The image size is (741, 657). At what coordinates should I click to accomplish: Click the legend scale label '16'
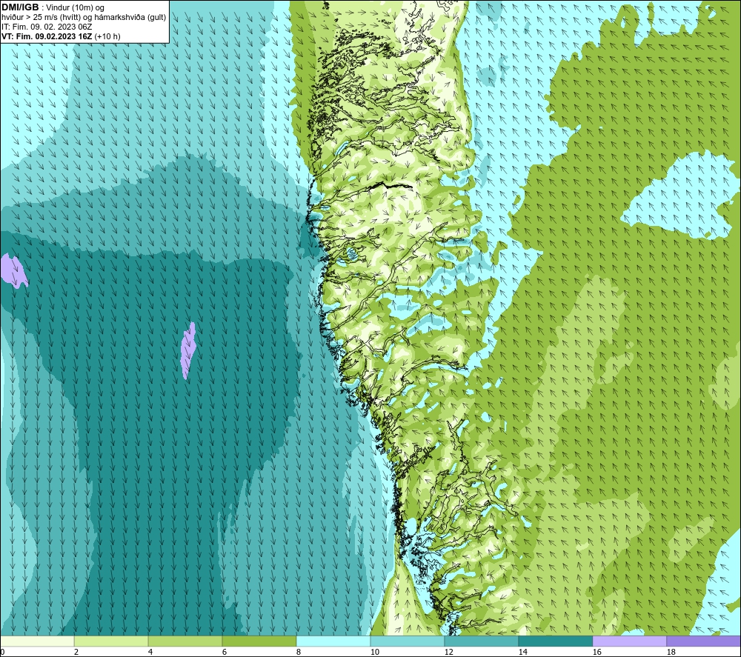tap(597, 653)
